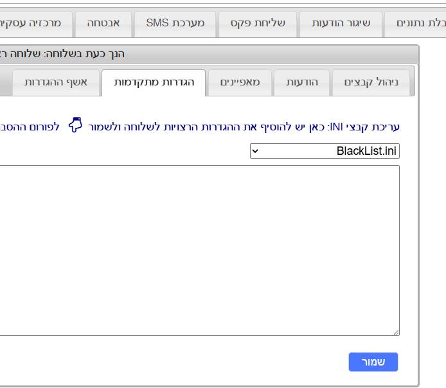Switch to the הודעות tab

coord(301,82)
